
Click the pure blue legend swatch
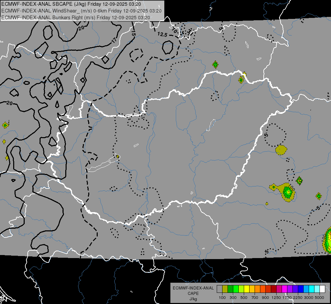tap(301, 289)
